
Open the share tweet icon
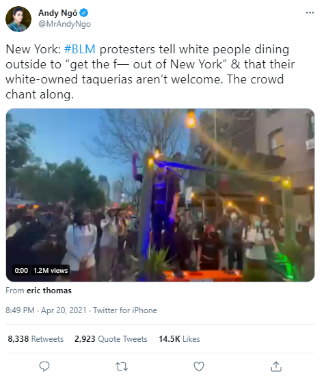276,366
